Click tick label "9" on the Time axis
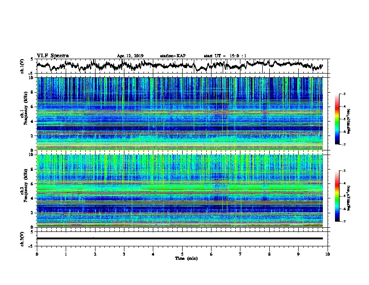This screenshot has height=285, width=369. pos(298,254)
